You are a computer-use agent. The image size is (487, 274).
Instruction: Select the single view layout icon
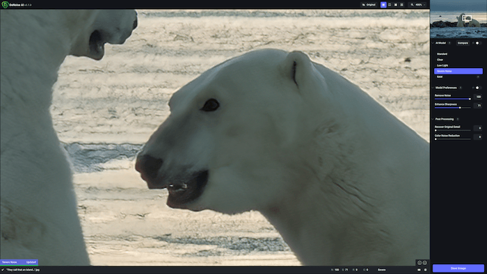383,5
